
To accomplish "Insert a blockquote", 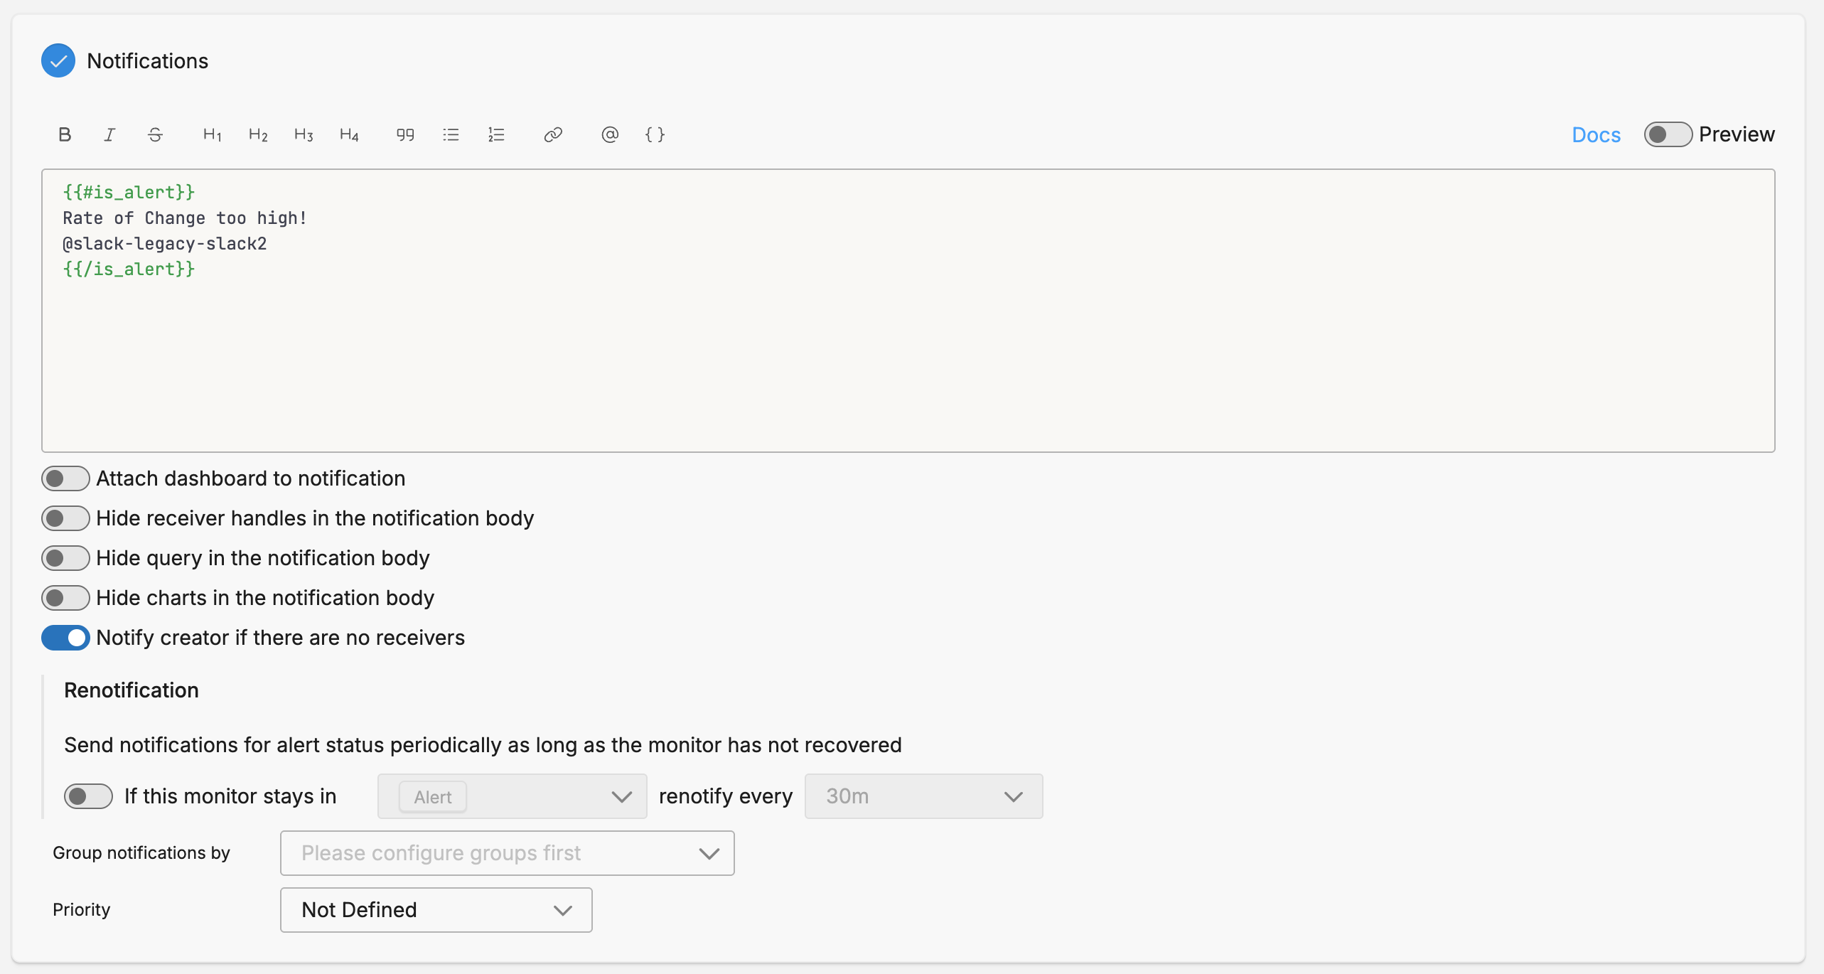I will 405,134.
